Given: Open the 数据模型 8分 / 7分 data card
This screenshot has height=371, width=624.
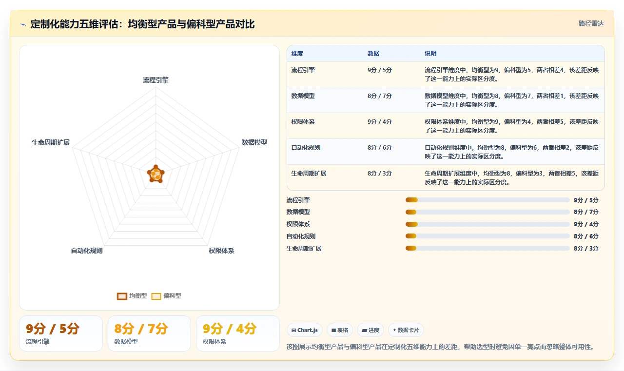Looking at the screenshot, I should pos(149,333).
